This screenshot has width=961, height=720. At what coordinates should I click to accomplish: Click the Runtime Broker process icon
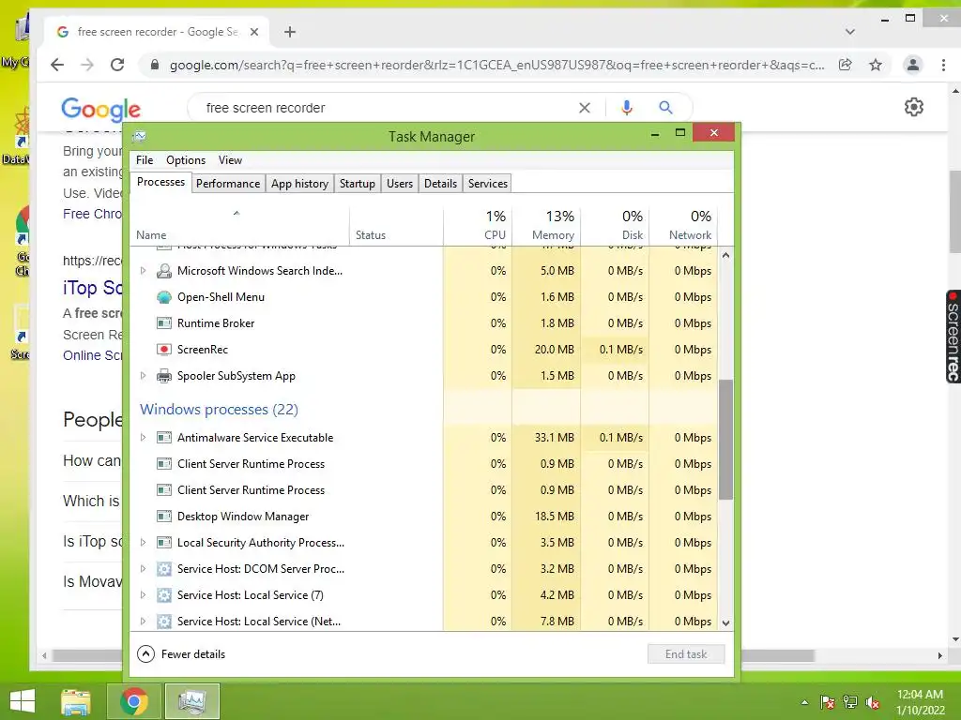tap(163, 323)
